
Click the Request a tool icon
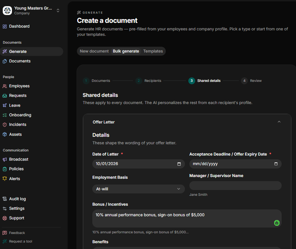[x=5, y=241]
